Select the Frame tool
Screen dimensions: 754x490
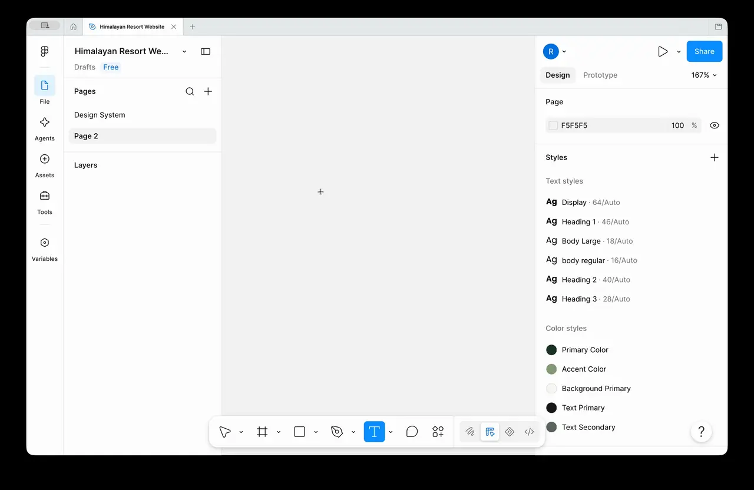click(262, 432)
